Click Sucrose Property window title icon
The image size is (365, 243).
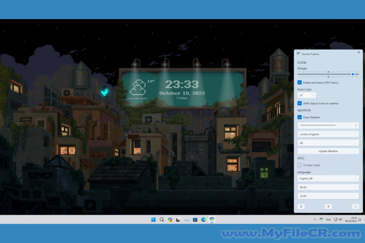point(299,54)
